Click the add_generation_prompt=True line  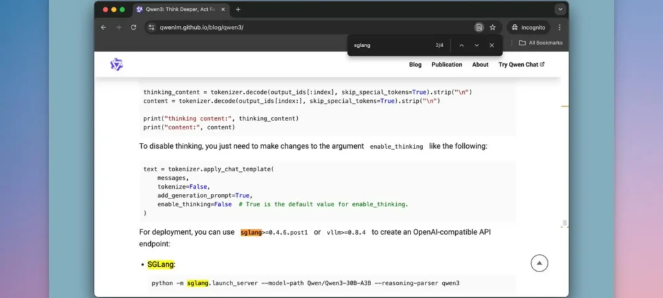[x=205, y=195]
